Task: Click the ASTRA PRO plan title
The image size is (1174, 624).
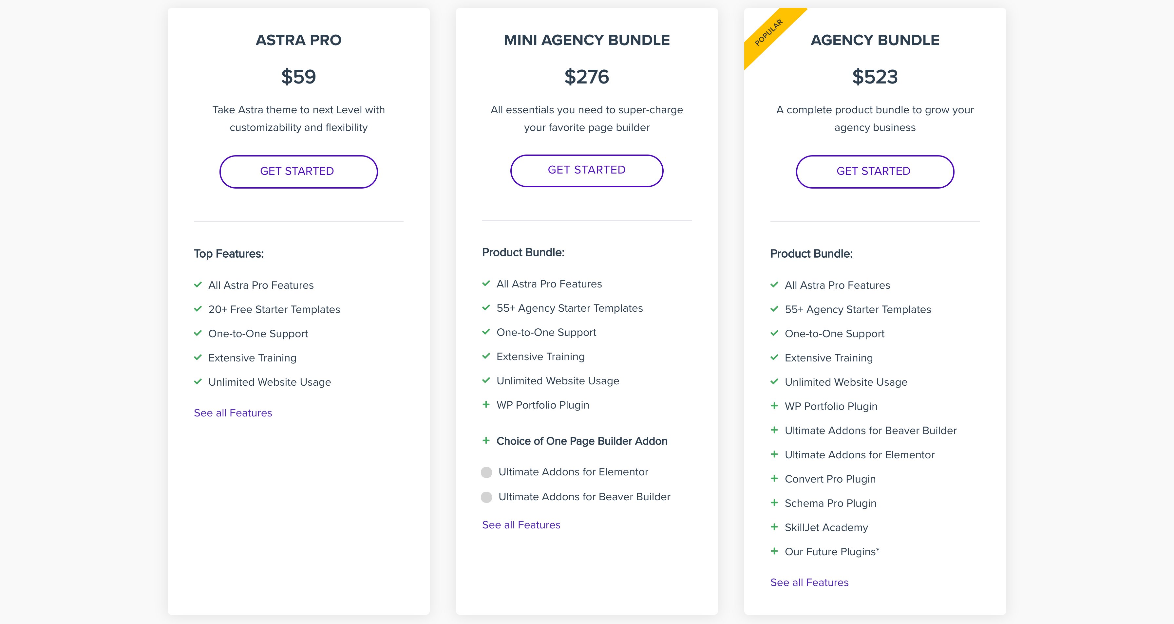Action: click(298, 40)
